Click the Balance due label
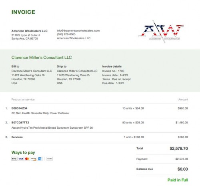This screenshot has height=189, width=200. tap(145, 169)
